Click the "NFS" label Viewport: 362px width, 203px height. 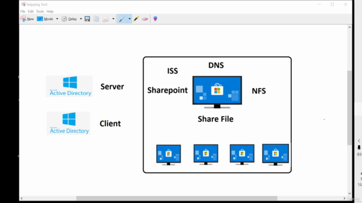click(258, 91)
